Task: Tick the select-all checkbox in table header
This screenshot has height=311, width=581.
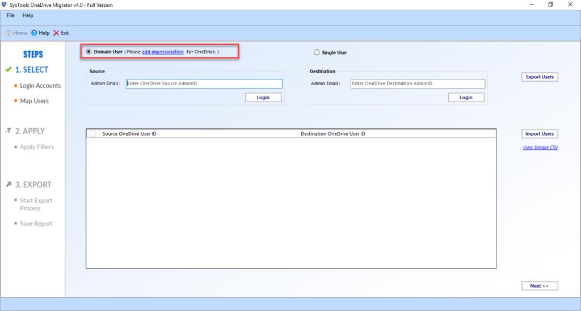Action: (x=92, y=133)
